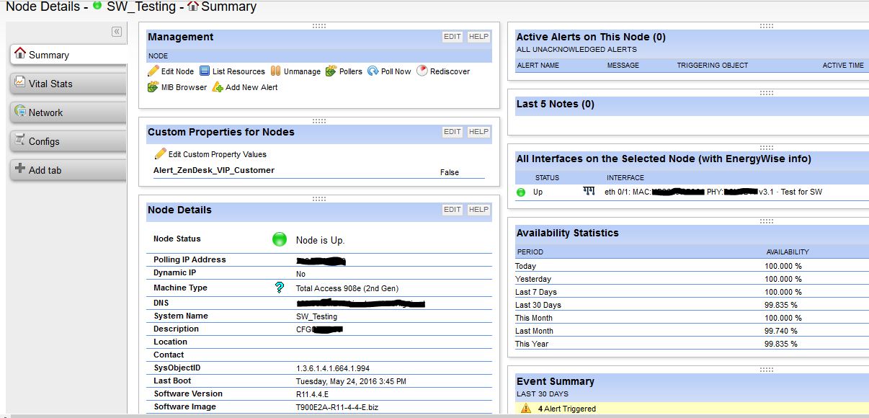This screenshot has width=869, height=418.
Task: Click EDIT on Custom Properties for Nodes
Action: pyautogui.click(x=452, y=132)
